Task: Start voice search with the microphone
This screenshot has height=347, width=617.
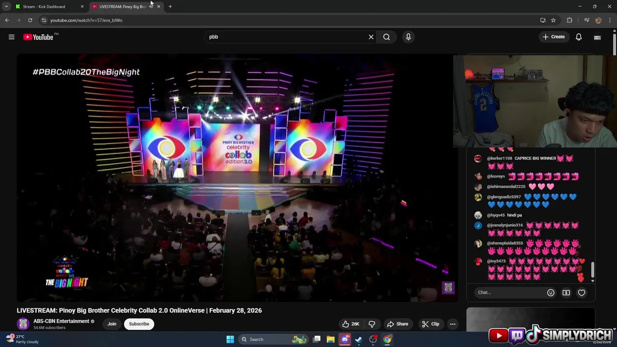Action: pos(408,37)
